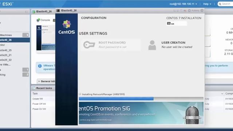Click the VM console preview thumbnail

point(46,38)
